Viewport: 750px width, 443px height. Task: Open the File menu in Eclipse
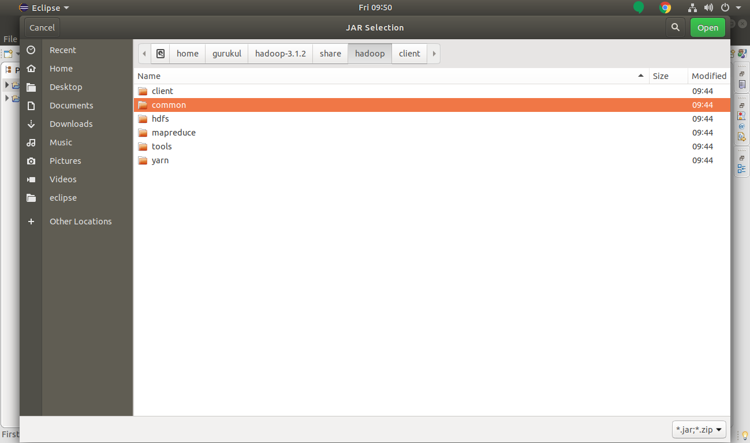click(x=10, y=39)
